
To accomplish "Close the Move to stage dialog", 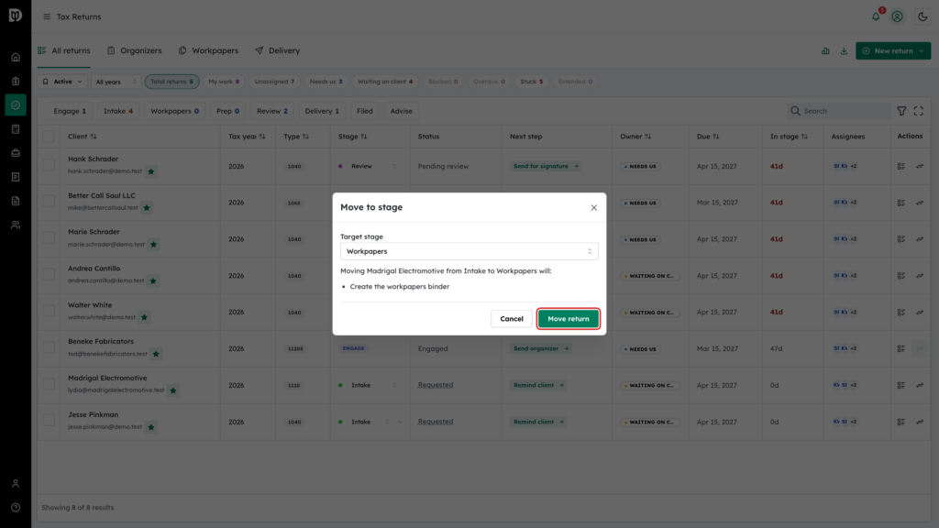I will (x=593, y=208).
